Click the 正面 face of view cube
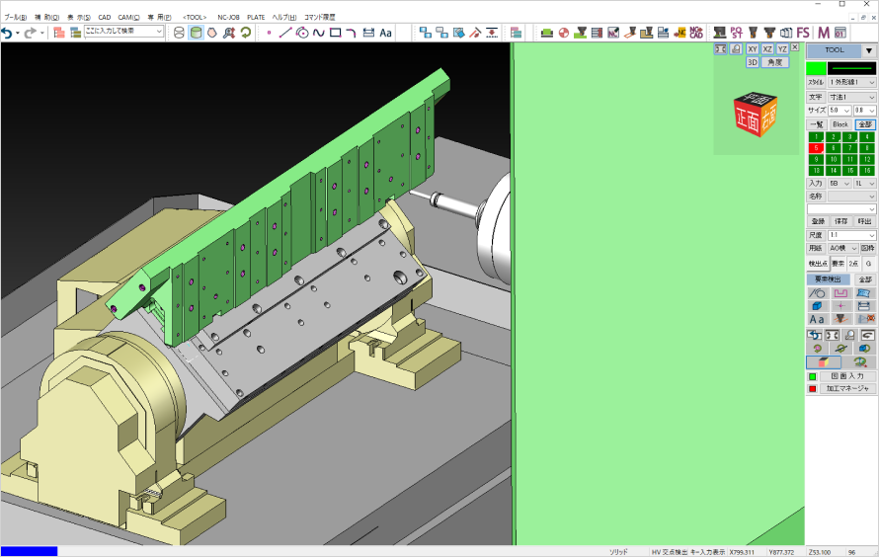Image resolution: width=879 pixels, height=557 pixels. 748,119
